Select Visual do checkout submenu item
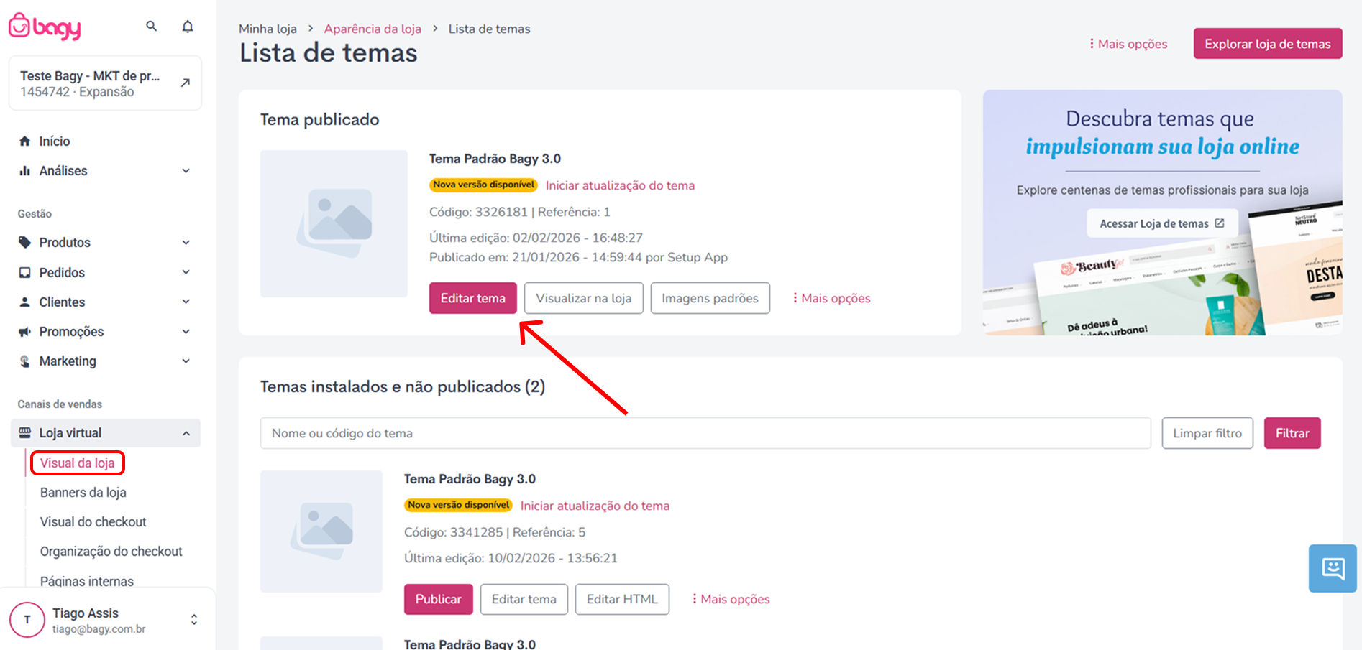The height and width of the screenshot is (650, 1362). [93, 522]
